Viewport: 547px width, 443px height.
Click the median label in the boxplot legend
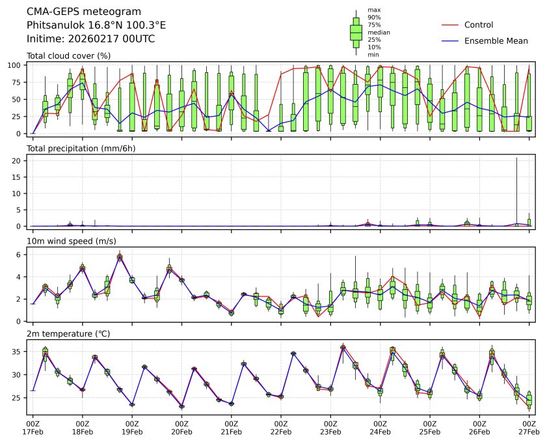[x=379, y=32]
